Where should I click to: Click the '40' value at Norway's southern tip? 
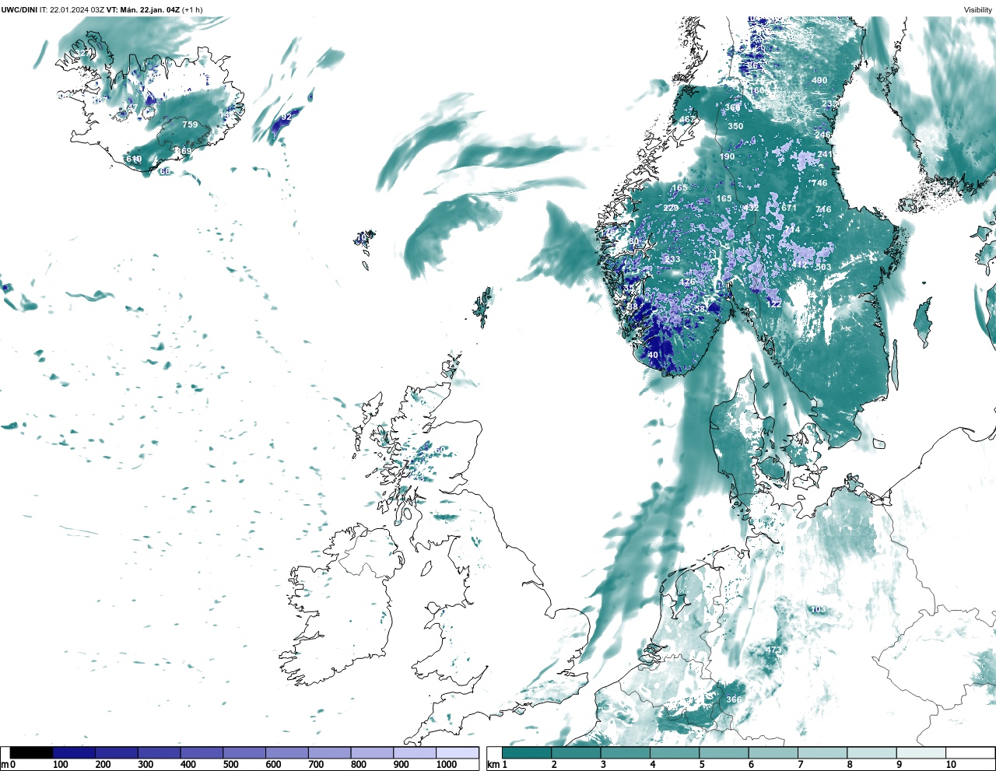[653, 355]
